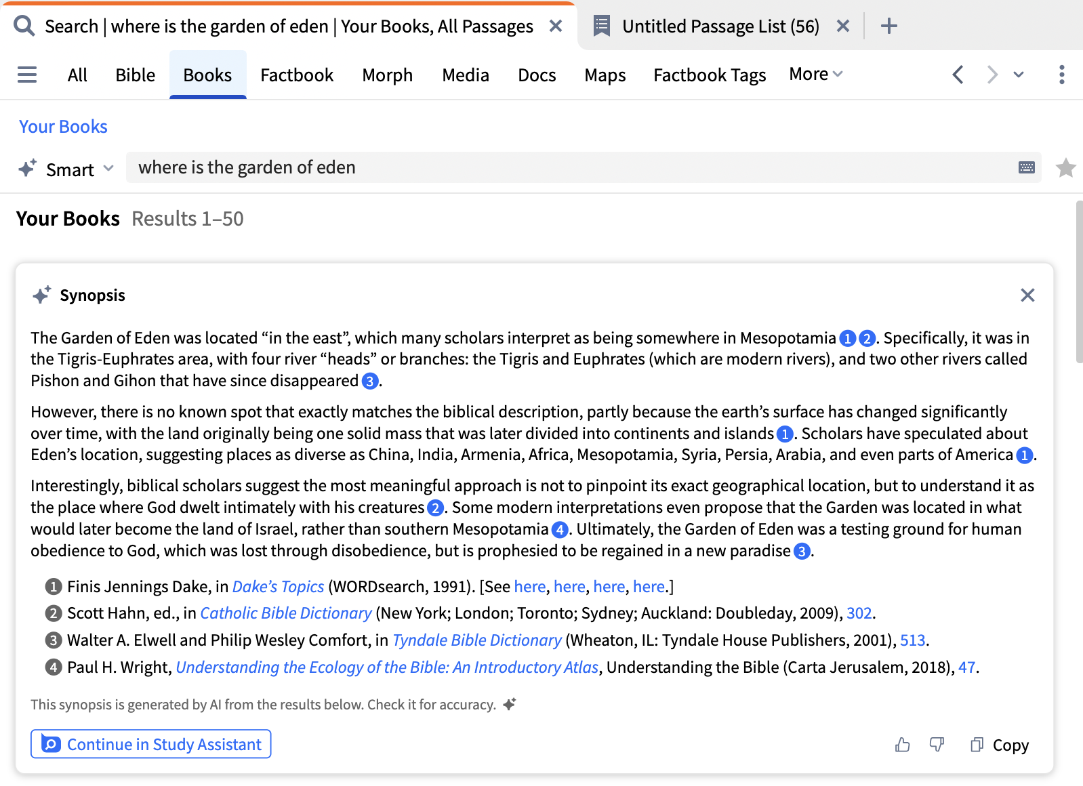Switch to the All tab
Viewport: 1083px width, 786px height.
coord(77,75)
